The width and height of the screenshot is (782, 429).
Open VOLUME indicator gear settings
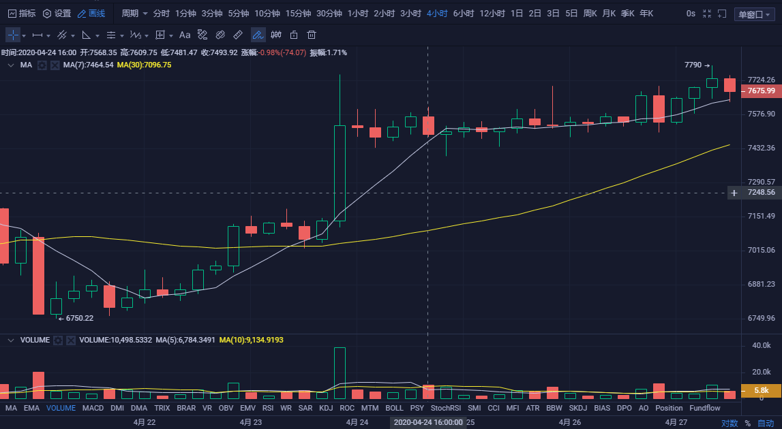click(x=58, y=340)
